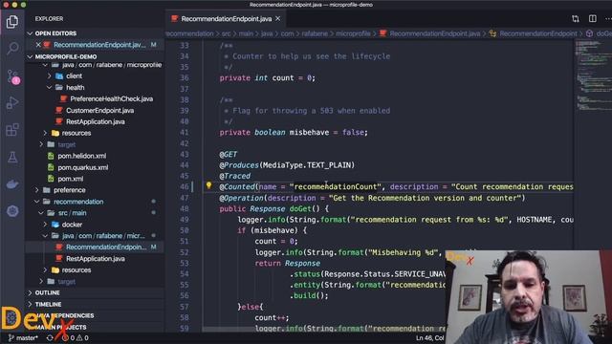Collapse the MICROPROFILE-DEMO section
Image resolution: width=612 pixels, height=344 pixels.
[x=66, y=56]
